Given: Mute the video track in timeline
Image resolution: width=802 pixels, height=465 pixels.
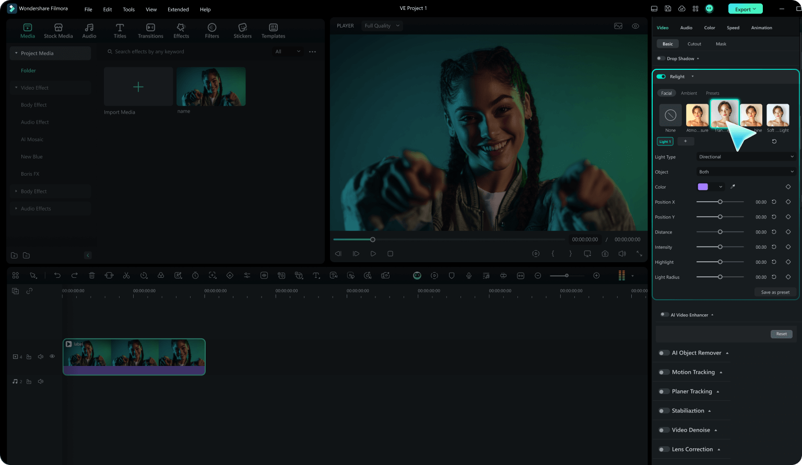Looking at the screenshot, I should [x=40, y=357].
